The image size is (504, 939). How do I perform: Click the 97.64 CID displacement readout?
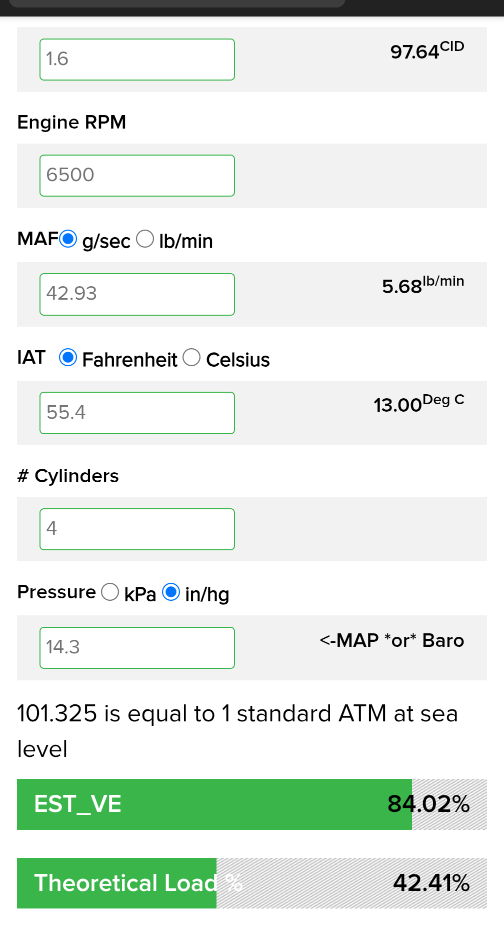tap(427, 51)
